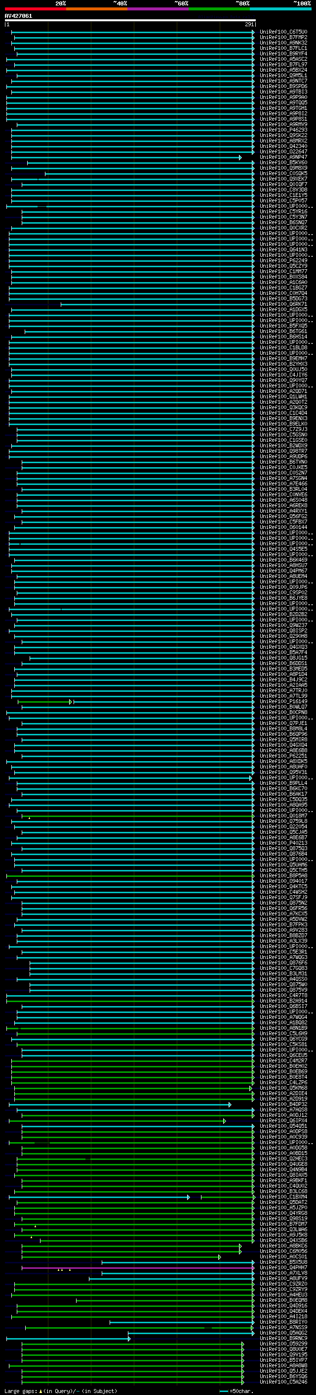
Task: Open hit UniRef100_C1BXM4
Action: (283, 1198)
